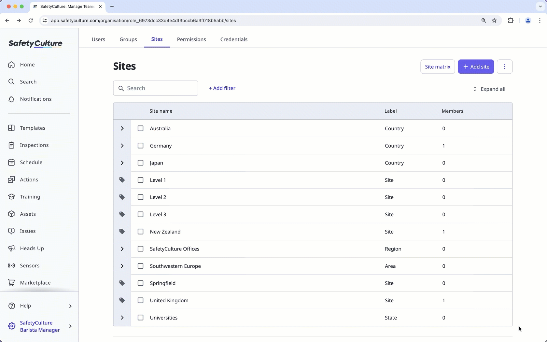Image resolution: width=547 pixels, height=342 pixels.
Task: Open browser extensions puzzle icon
Action: click(x=511, y=21)
